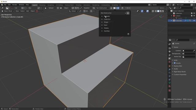Click apply button beside popup Non-Destructive dropdown
The height and width of the screenshot is (110, 196).
click(x=128, y=13)
